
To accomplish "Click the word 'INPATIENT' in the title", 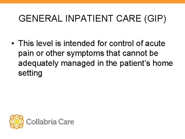I will (x=89, y=19).
